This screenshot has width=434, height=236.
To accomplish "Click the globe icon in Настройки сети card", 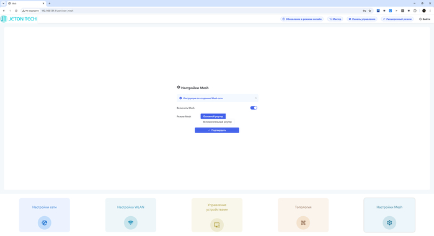I will (44, 223).
